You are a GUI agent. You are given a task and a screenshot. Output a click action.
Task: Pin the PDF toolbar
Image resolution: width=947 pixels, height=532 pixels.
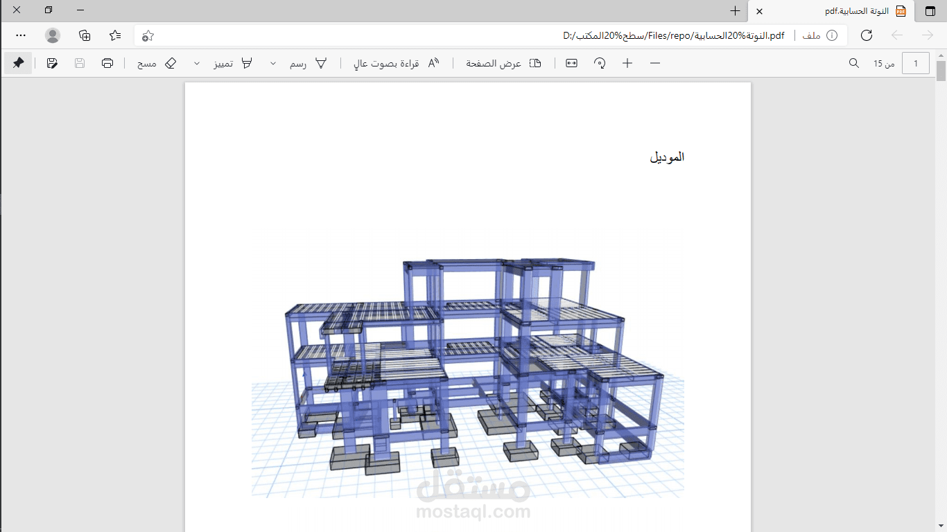[x=18, y=63]
